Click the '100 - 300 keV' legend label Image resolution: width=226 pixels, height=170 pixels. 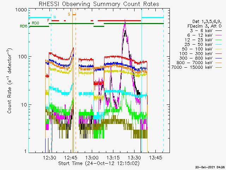coord(196,53)
